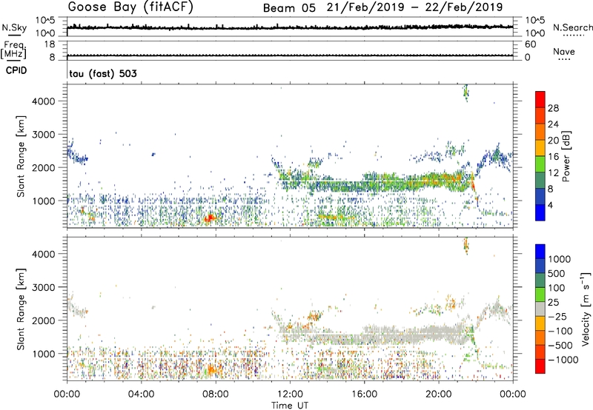Image resolution: width=593 pixels, height=410 pixels.
Task: Click the '-1000' Velocity colorbar label
Action: [563, 360]
